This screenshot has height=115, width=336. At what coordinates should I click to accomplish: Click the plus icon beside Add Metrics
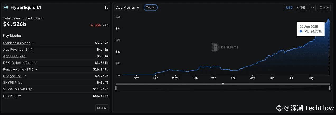[138, 8]
